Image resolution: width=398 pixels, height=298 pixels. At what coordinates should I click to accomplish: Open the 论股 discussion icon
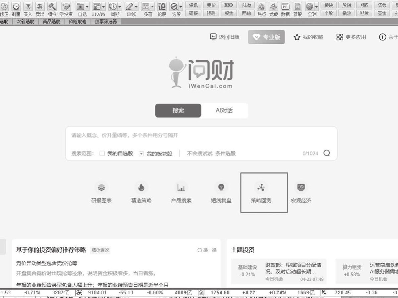pyautogui.click(x=162, y=6)
